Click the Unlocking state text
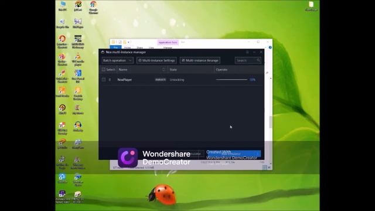Viewport: 375px width, 211px height. (x=177, y=80)
